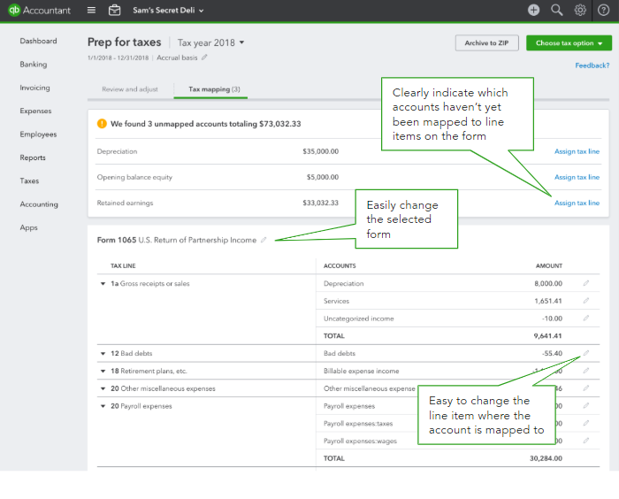This screenshot has width=619, height=499.
Task: Open the help question mark icon
Action: coord(603,11)
